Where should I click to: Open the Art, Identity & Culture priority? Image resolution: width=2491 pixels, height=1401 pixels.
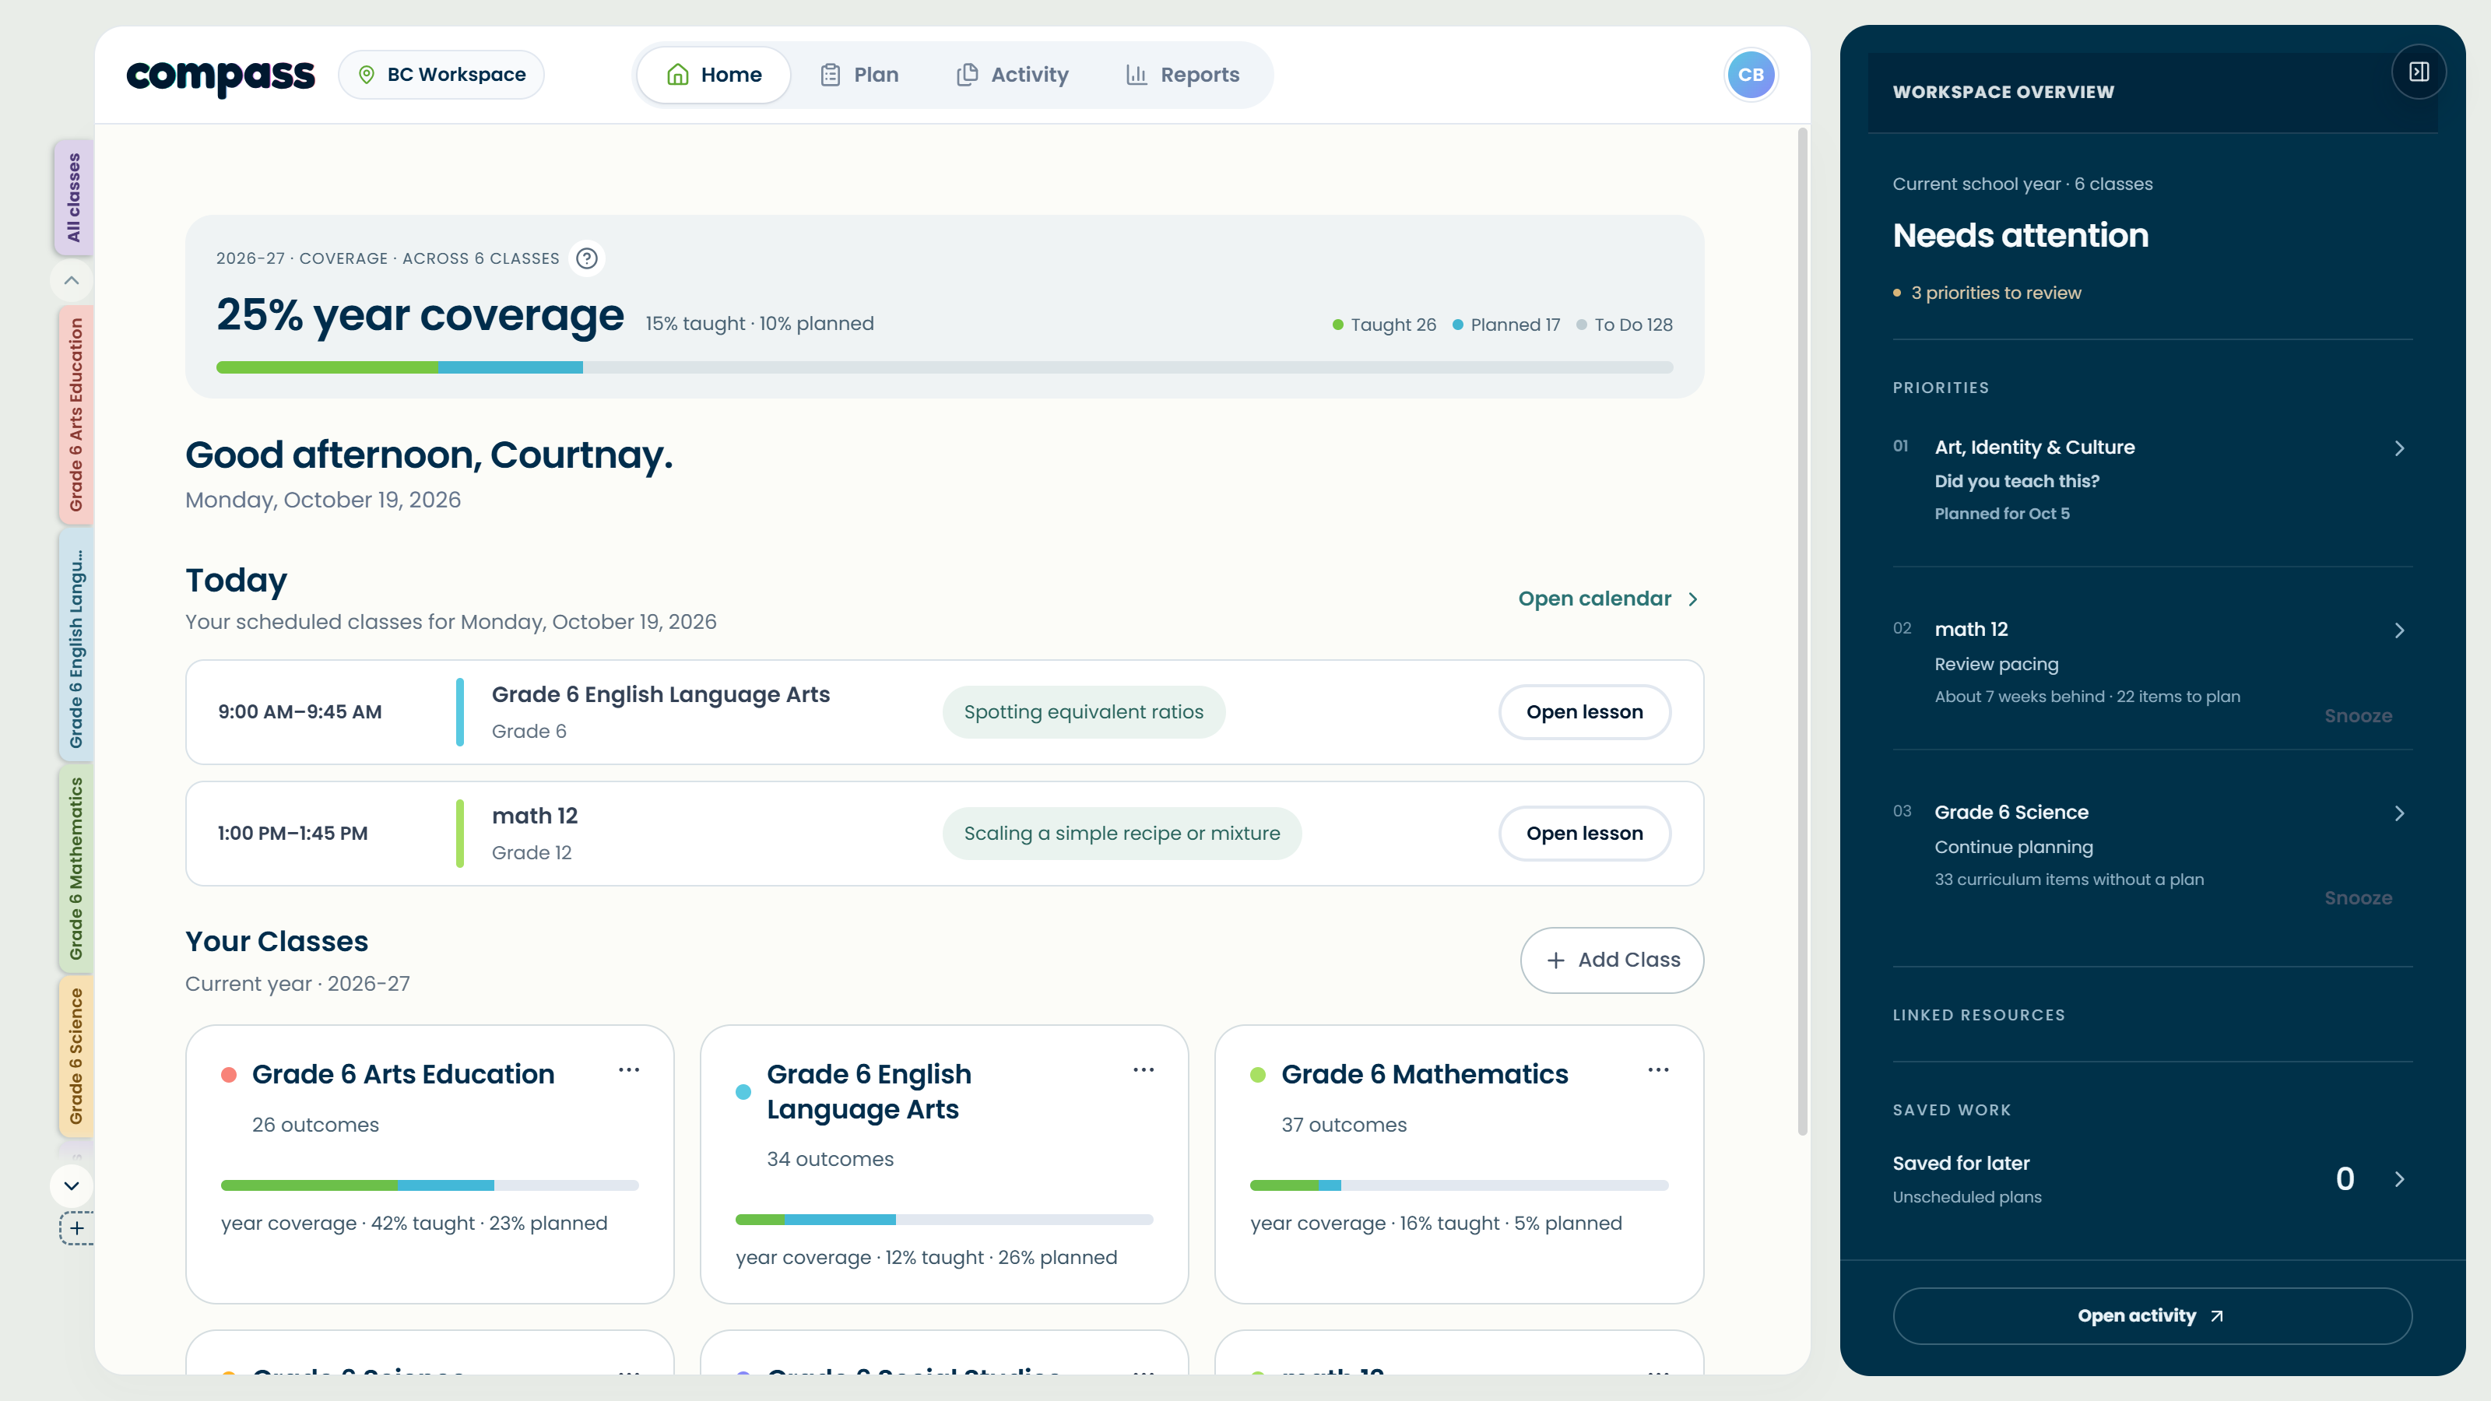click(2152, 479)
